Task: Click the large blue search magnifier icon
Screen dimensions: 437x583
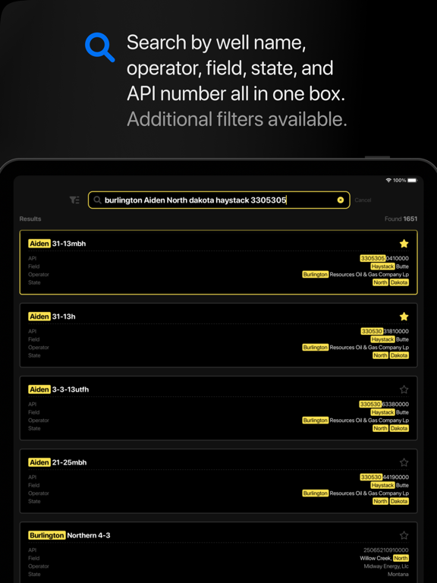Action: click(x=99, y=47)
